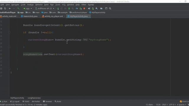Collapse the if (bundle != null) block
The width and height of the screenshot is (189, 106).
point(9,32)
